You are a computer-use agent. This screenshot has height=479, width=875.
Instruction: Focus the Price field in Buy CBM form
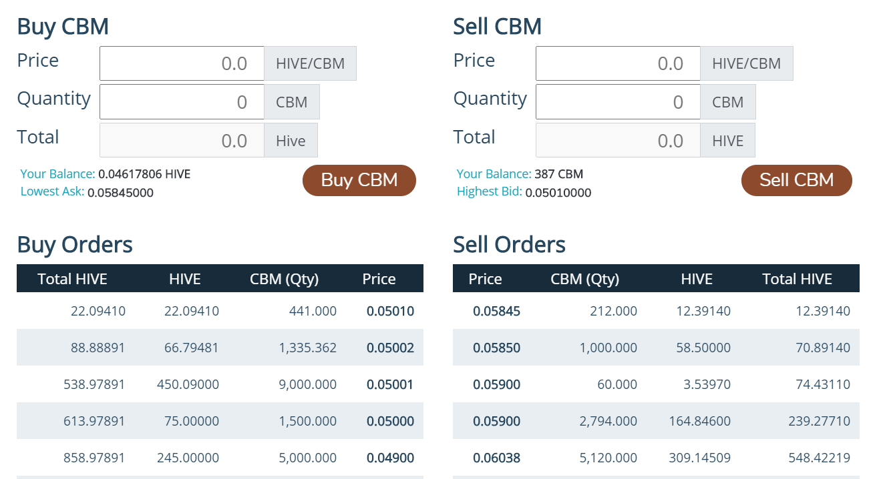182,63
